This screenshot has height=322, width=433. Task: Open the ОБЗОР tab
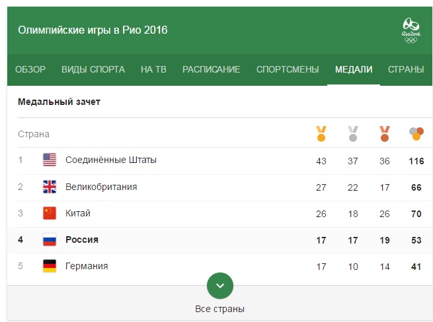click(x=30, y=69)
